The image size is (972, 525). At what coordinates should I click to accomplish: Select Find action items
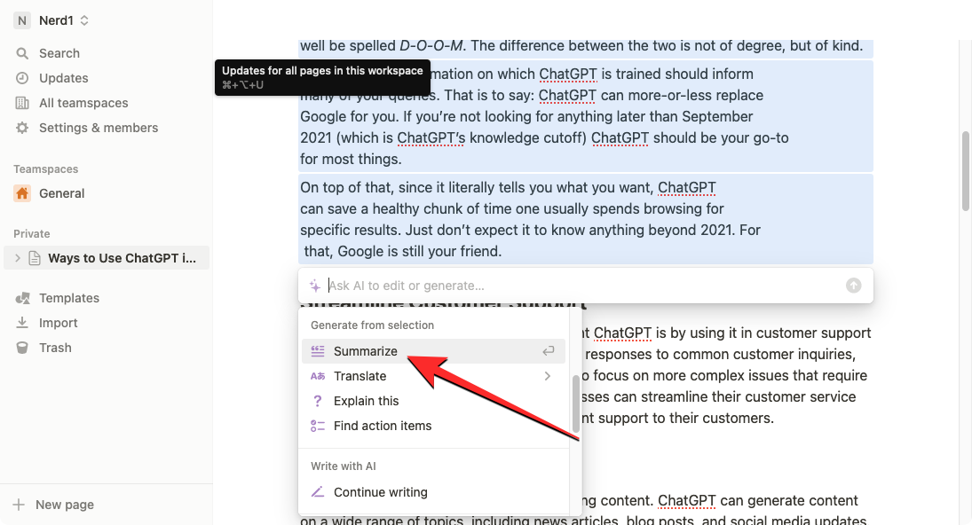click(382, 426)
